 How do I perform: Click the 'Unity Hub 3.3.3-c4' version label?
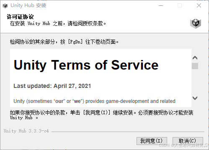tap(26, 131)
